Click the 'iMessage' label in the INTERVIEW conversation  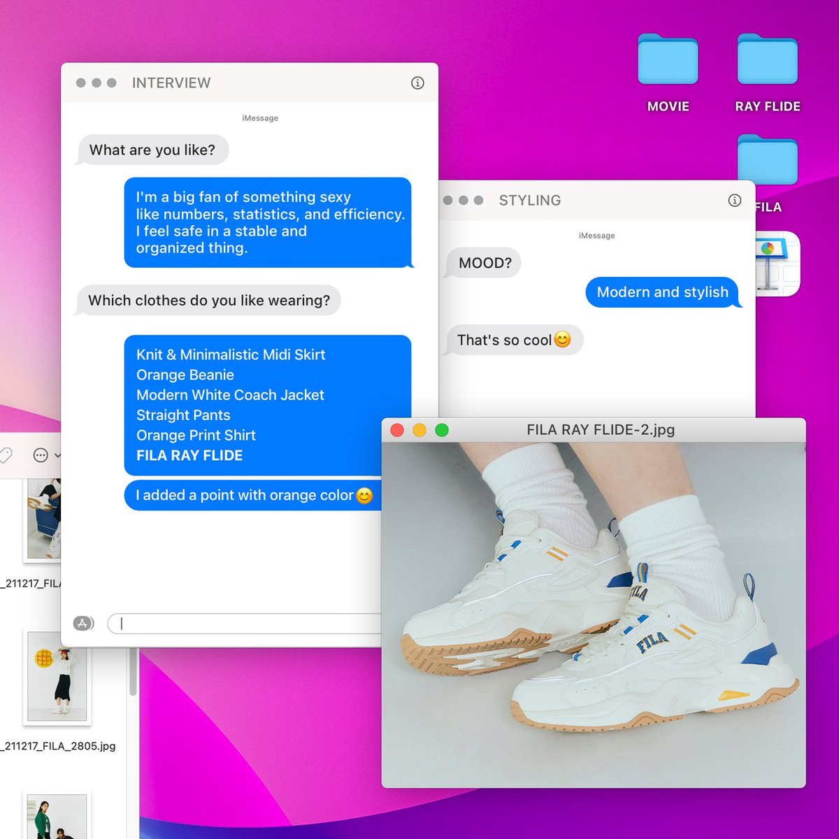(x=260, y=118)
